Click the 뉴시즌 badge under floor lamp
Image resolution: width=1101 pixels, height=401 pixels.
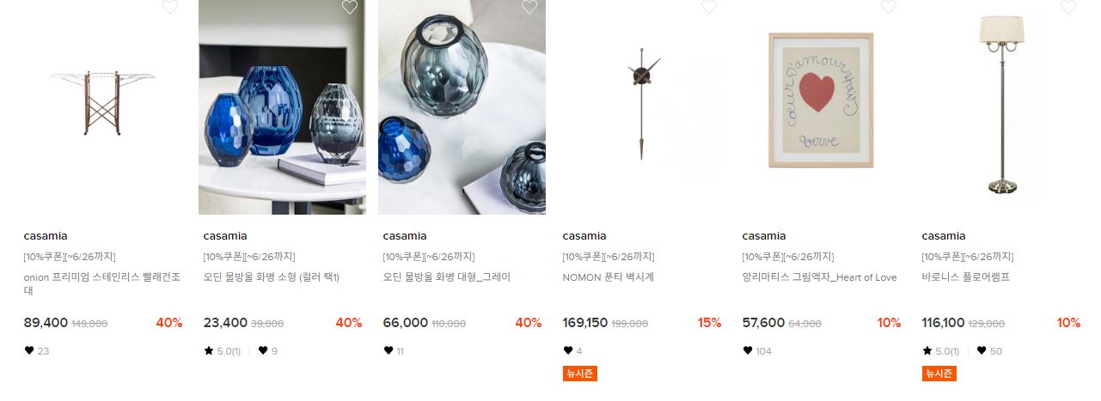(x=939, y=374)
